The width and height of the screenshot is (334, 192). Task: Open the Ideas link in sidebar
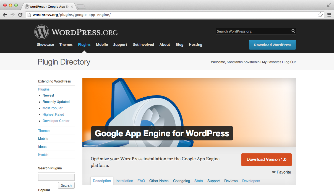(x=42, y=147)
